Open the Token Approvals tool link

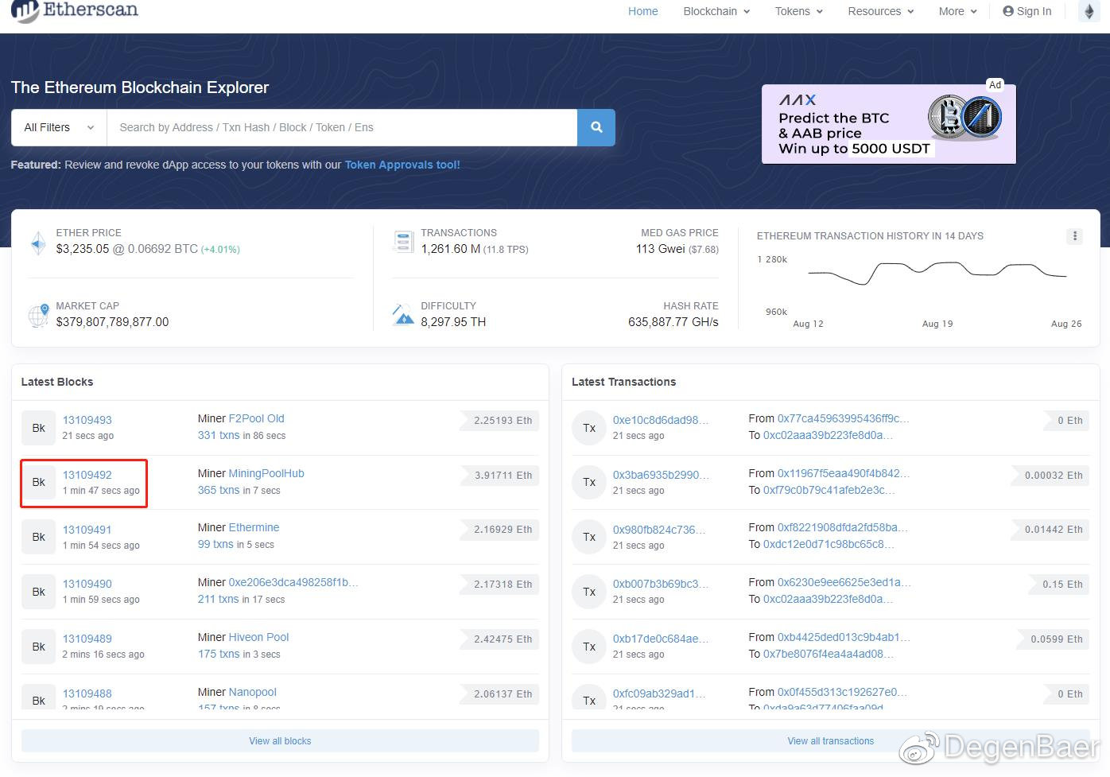click(402, 165)
